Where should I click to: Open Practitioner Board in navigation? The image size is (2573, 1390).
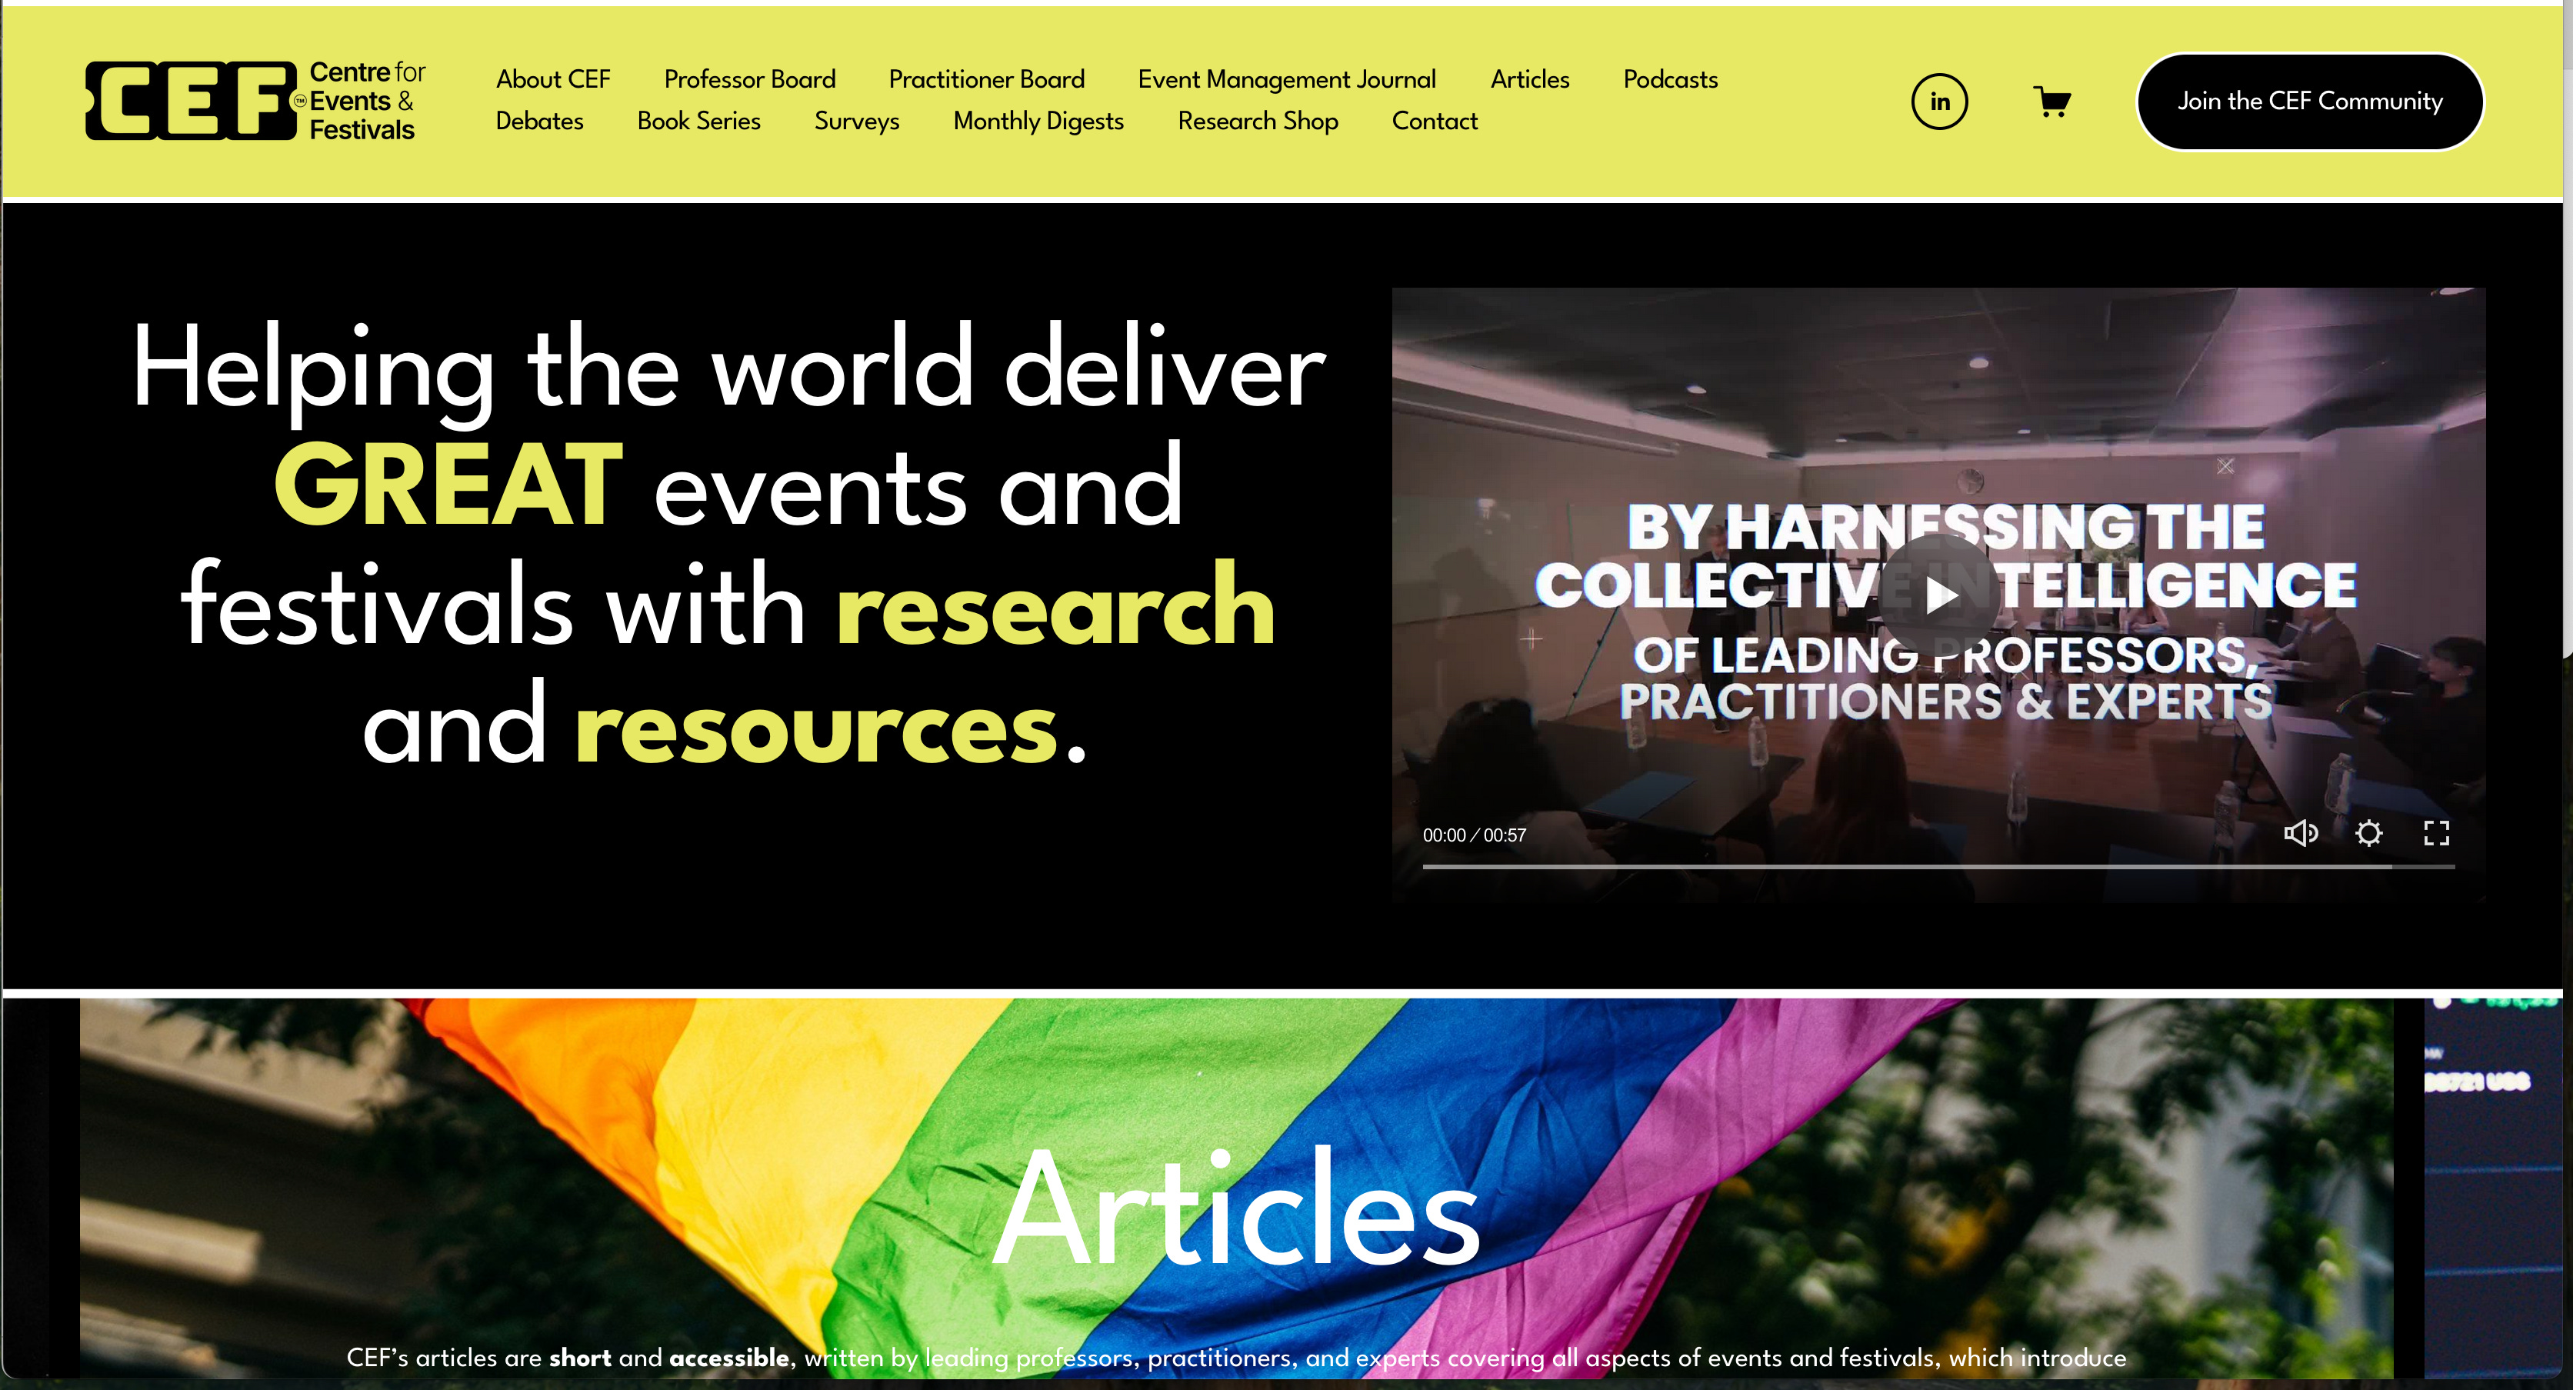coord(986,79)
